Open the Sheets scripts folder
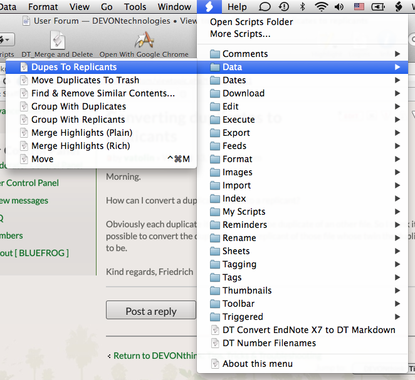The image size is (415, 380). [303, 251]
